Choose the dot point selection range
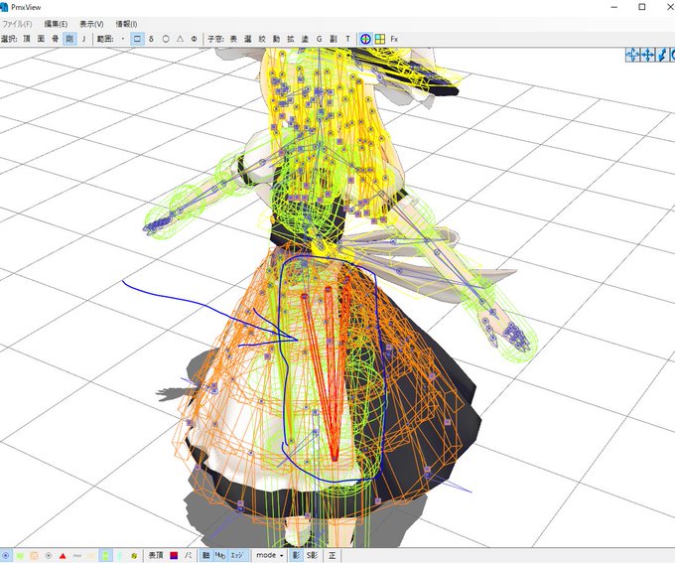 (x=123, y=39)
